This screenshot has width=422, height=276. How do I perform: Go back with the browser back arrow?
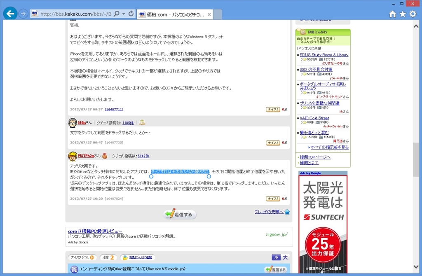click(x=10, y=14)
